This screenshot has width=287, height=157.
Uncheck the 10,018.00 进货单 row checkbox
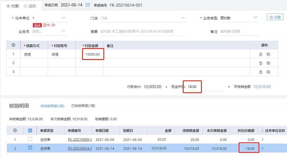click(30, 148)
